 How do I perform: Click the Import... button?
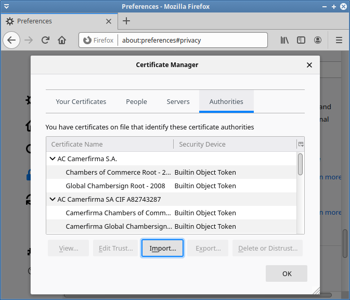(x=162, y=248)
